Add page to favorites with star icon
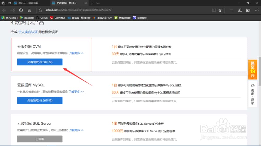This screenshot has height=146, width=261. click(220, 10)
